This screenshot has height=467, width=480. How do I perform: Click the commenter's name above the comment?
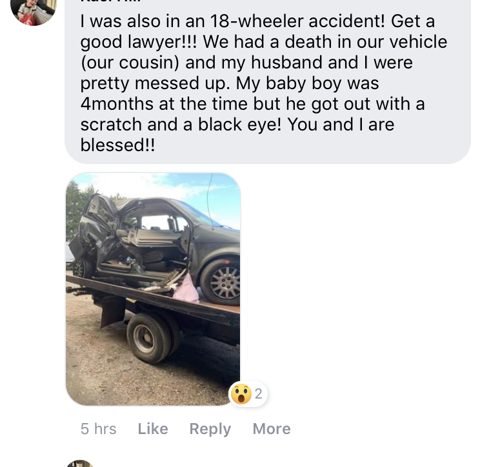point(110,1)
